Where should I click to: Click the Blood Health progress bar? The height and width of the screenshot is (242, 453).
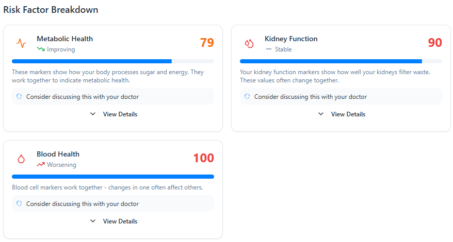(x=112, y=177)
